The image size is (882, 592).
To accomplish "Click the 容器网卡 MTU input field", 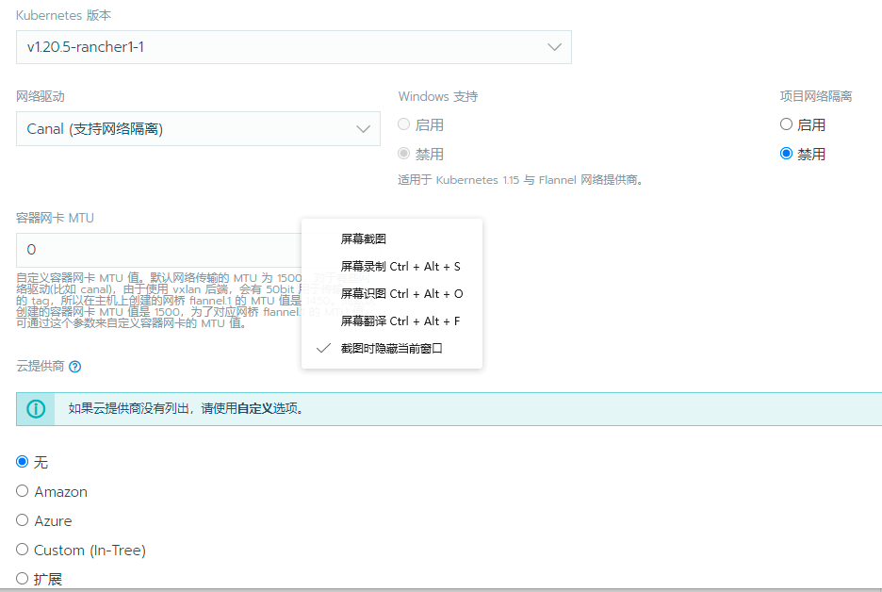I will [x=159, y=250].
